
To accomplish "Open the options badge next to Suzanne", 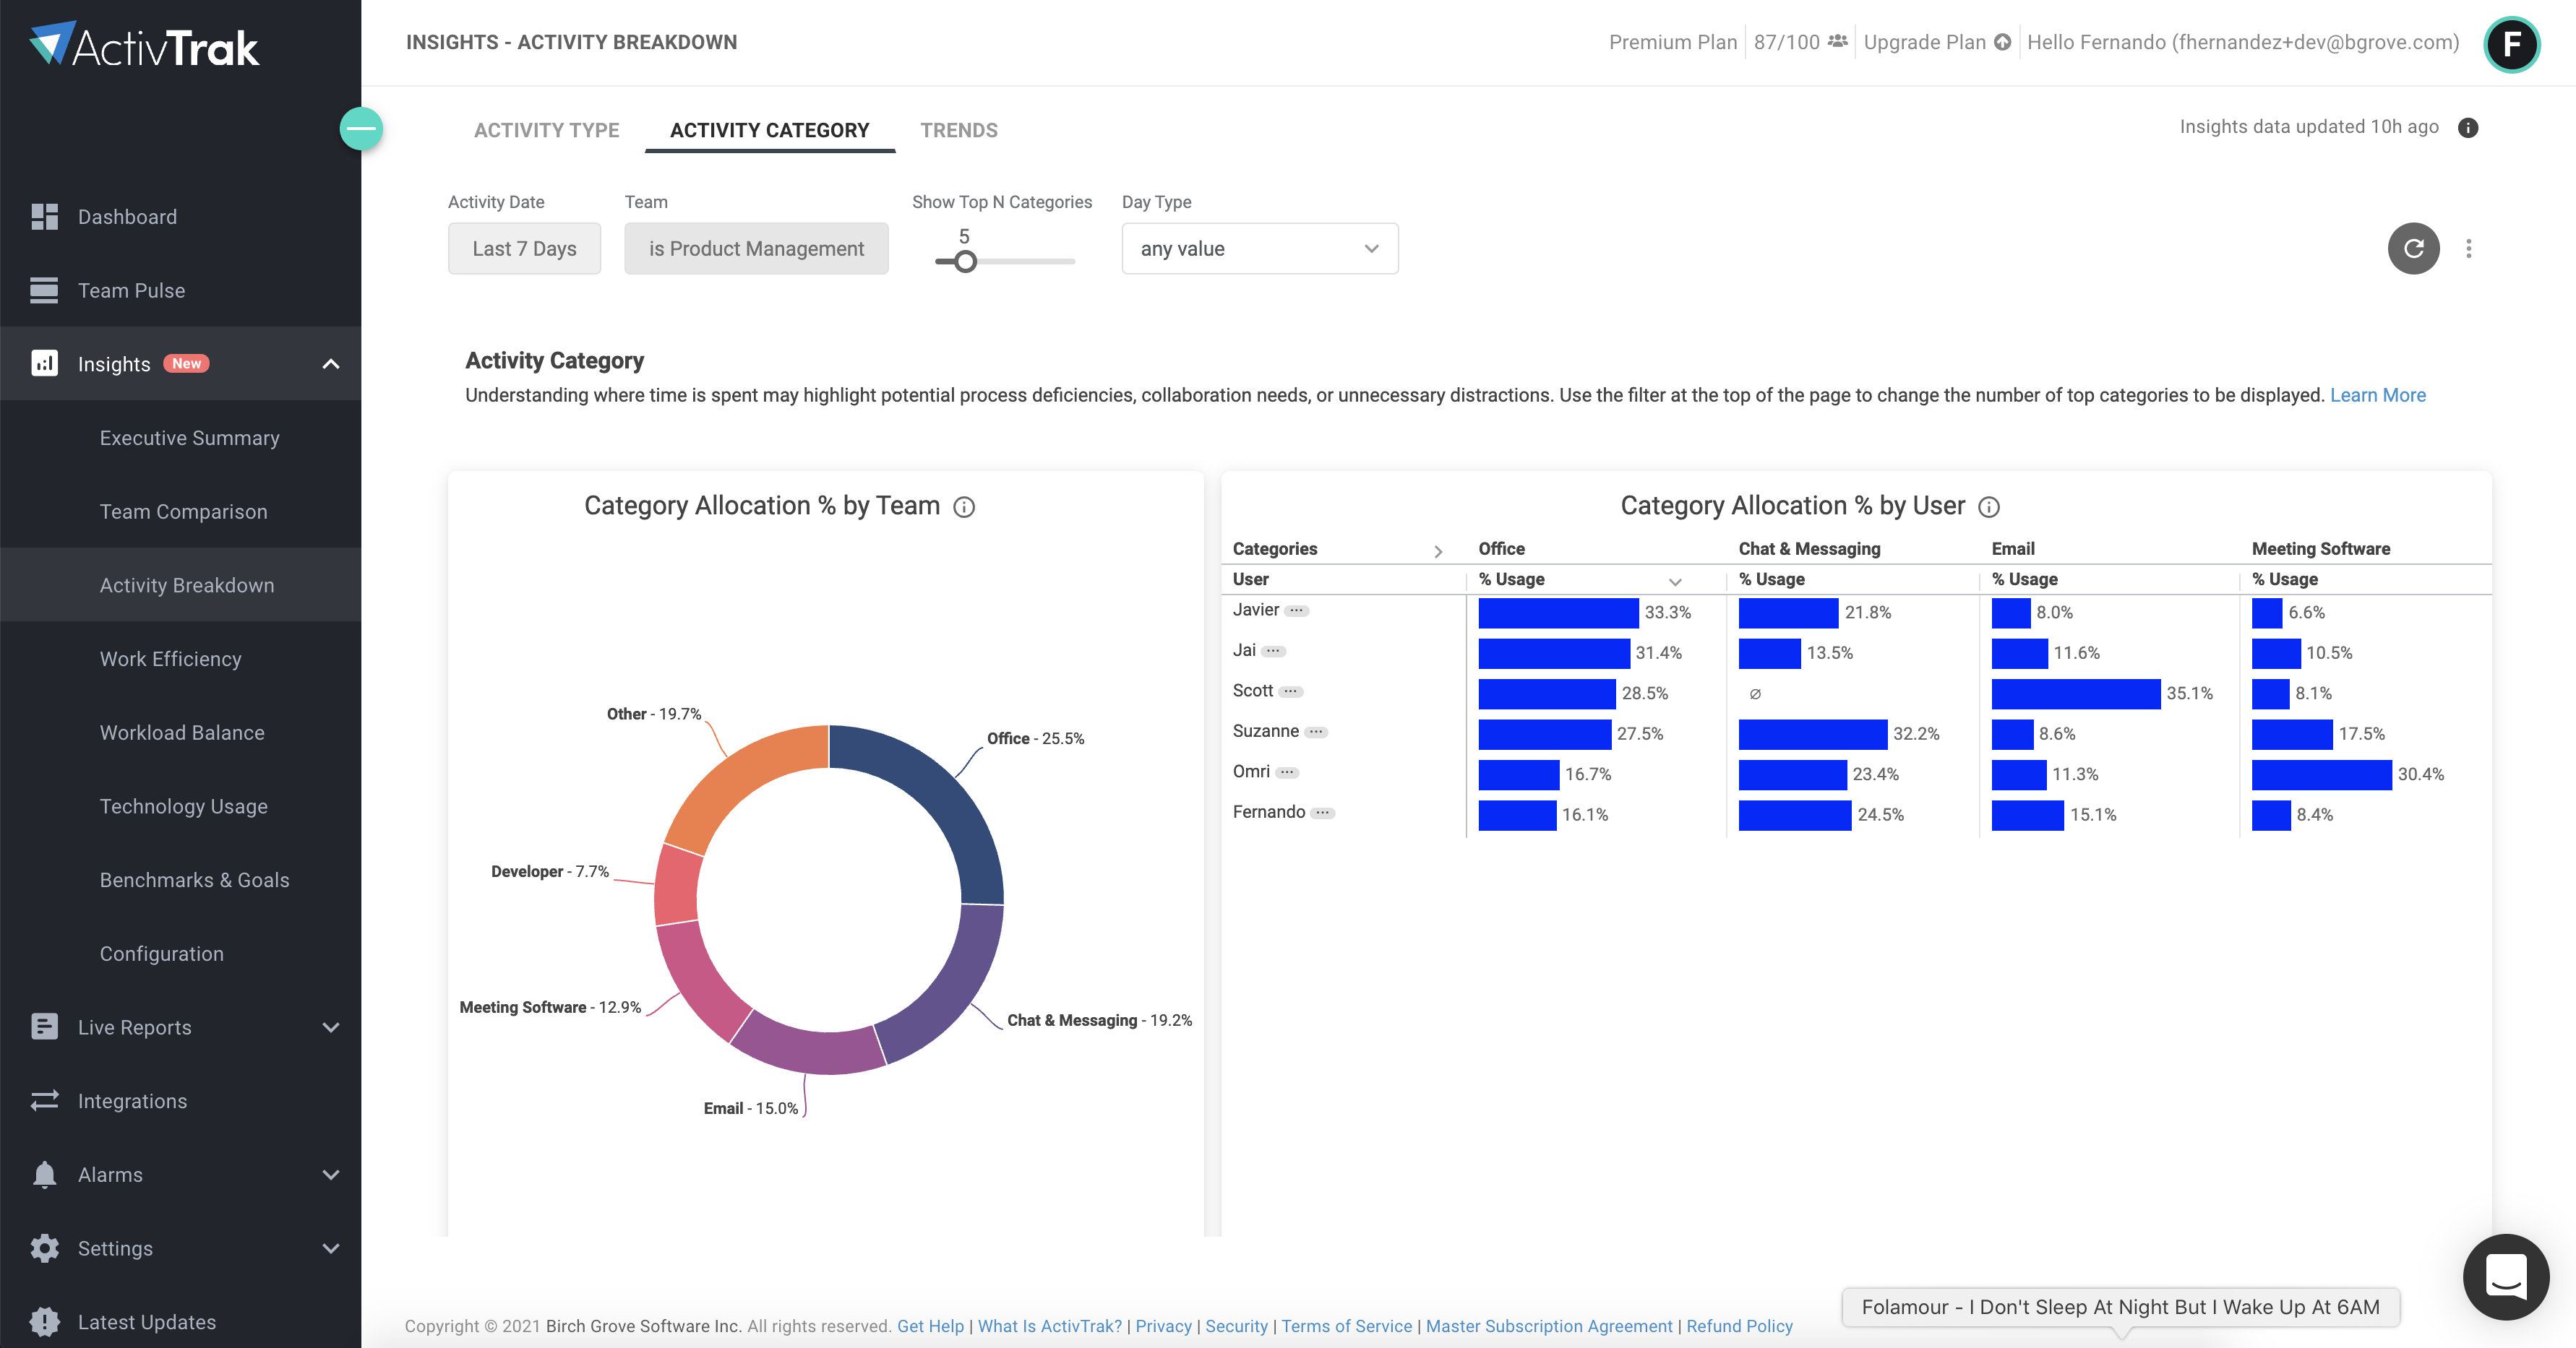I will (x=1316, y=733).
